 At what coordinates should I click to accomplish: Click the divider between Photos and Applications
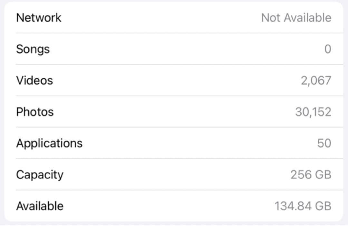179,127
